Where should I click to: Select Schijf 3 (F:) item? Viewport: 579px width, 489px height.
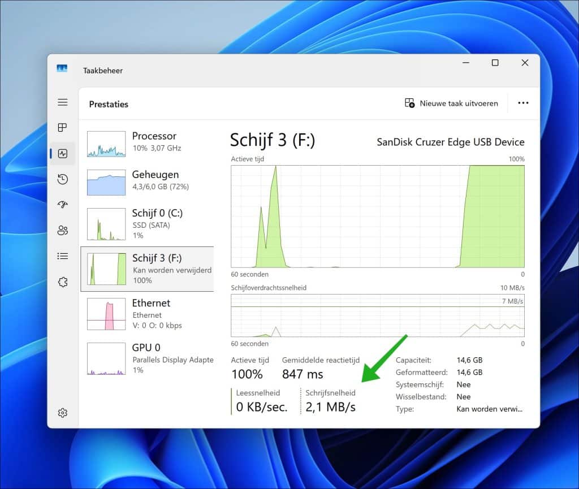point(147,269)
